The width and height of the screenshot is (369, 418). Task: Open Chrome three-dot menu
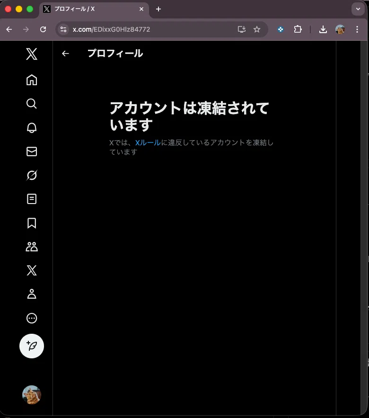click(x=357, y=29)
